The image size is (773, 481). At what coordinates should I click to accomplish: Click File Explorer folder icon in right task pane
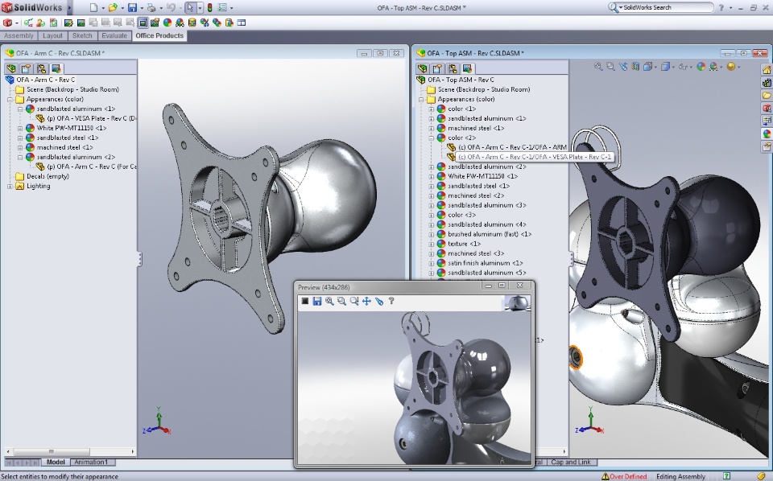click(767, 95)
